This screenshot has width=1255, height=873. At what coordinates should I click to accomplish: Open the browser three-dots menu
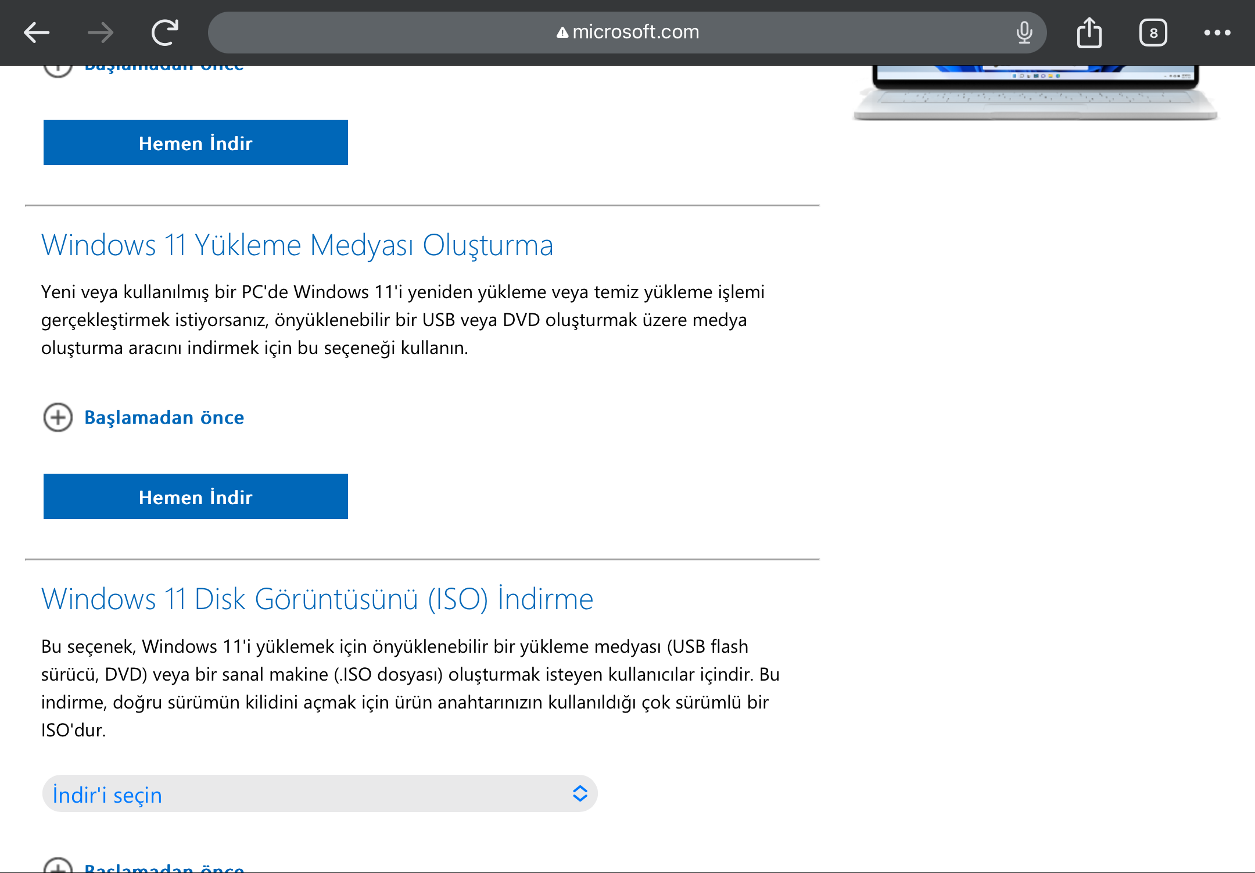(x=1217, y=33)
